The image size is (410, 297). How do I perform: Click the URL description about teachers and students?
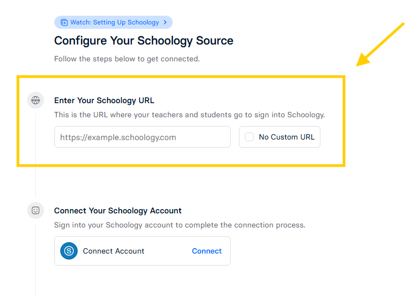coord(190,115)
